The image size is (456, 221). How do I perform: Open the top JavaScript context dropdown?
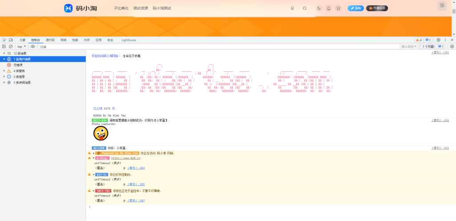tap(21, 46)
